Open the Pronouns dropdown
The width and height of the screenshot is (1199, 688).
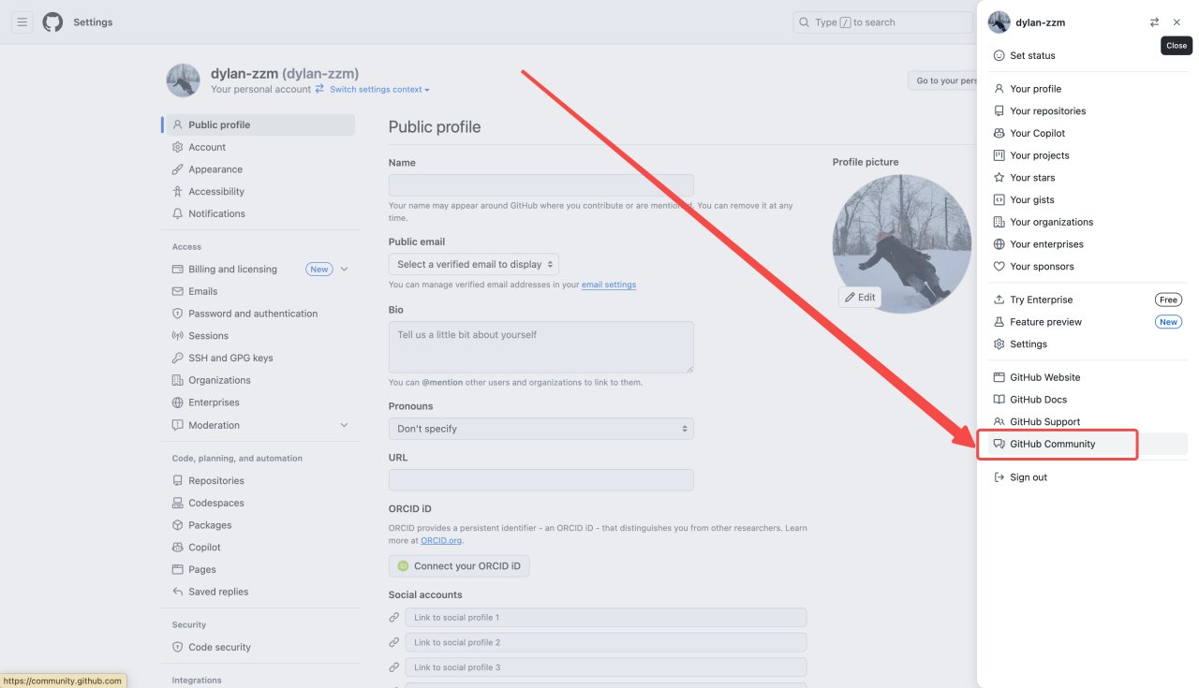[540, 429]
